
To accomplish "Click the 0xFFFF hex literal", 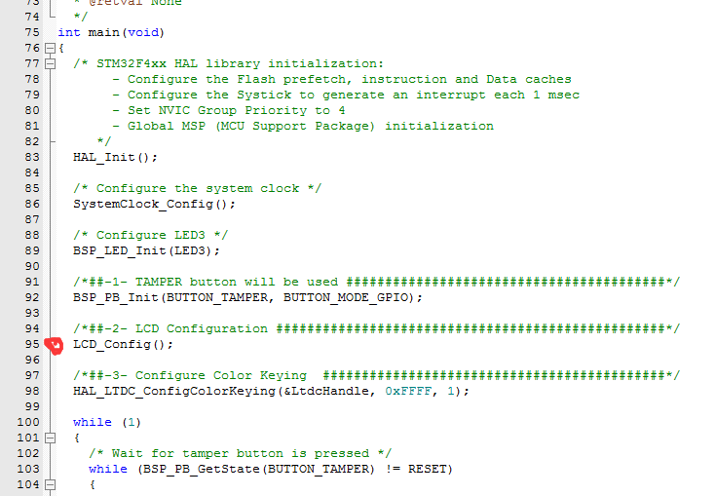I will [408, 391].
